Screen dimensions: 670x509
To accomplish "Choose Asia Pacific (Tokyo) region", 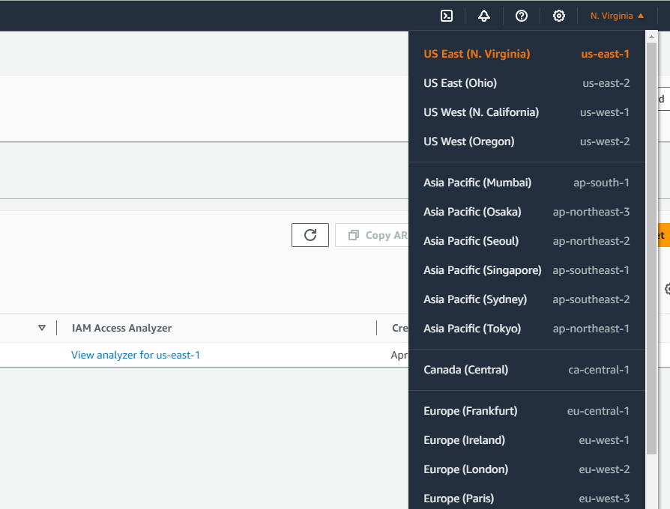I will pyautogui.click(x=526, y=329).
